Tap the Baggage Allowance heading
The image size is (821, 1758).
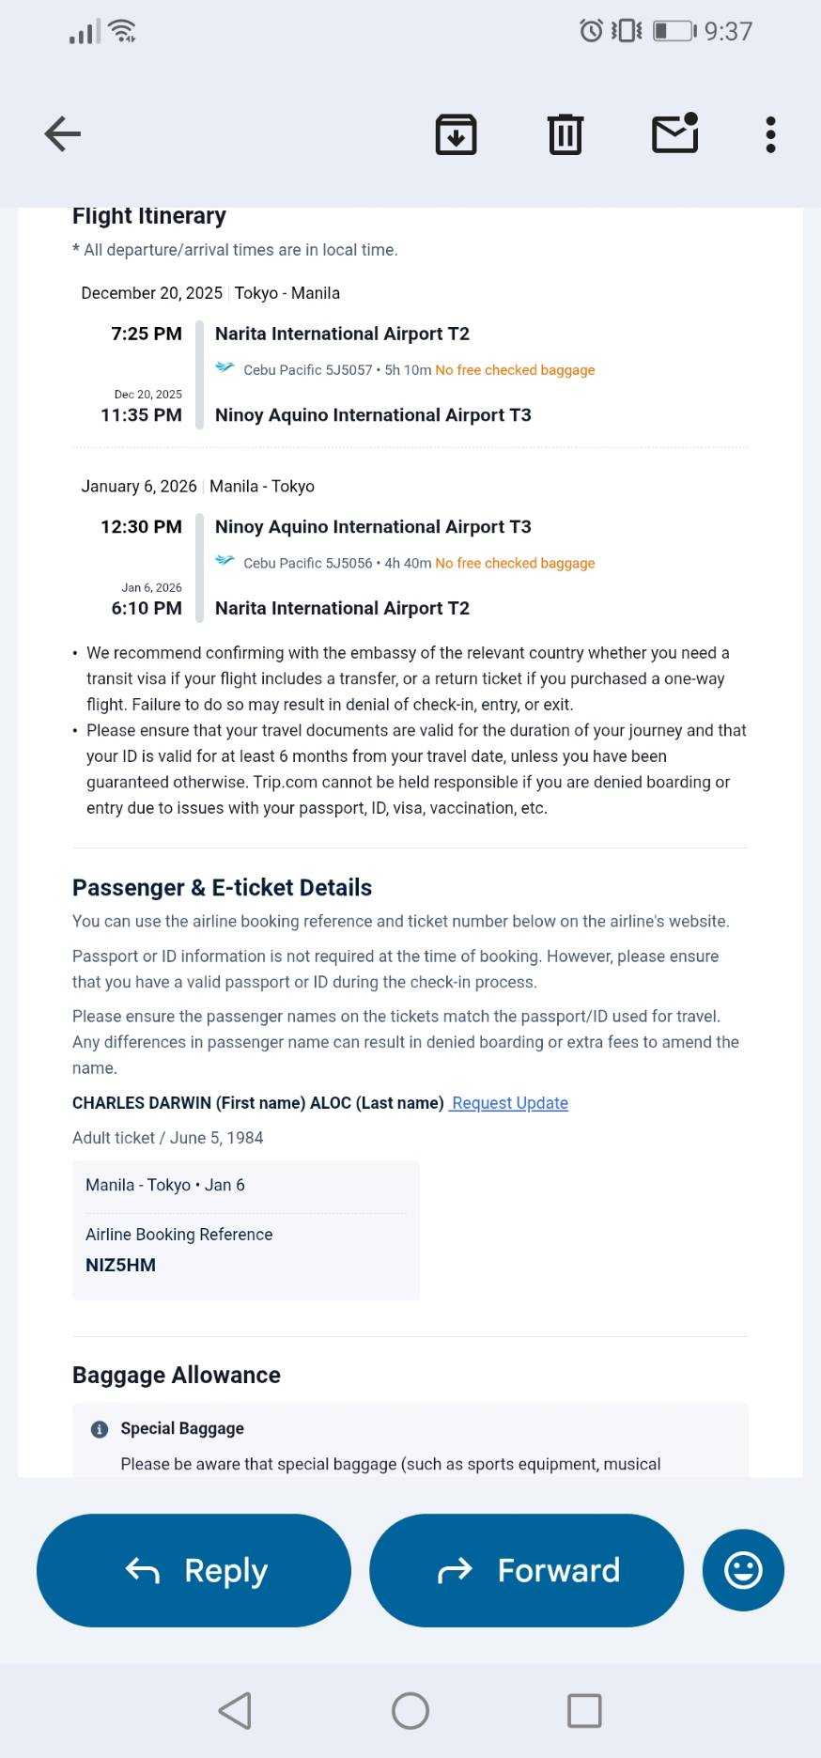click(x=177, y=1375)
